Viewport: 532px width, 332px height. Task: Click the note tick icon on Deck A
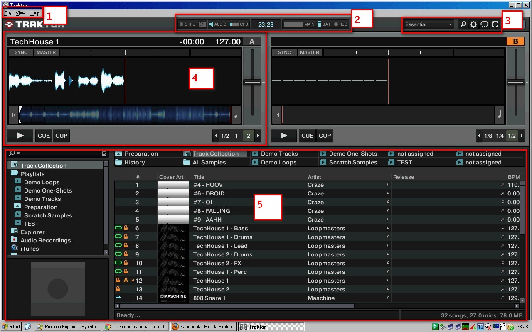pos(236,115)
